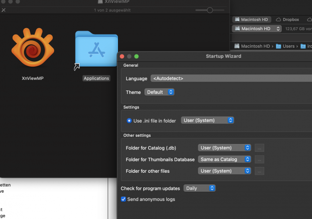
Task: Click the X icon in the disk image toolbar
Action: tap(3, 10)
